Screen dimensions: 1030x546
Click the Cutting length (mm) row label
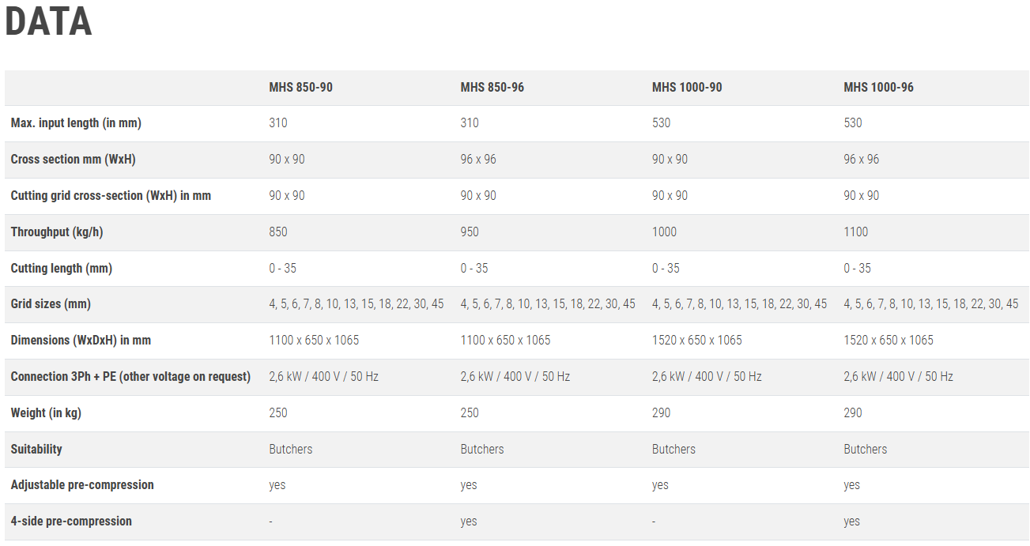tap(61, 269)
